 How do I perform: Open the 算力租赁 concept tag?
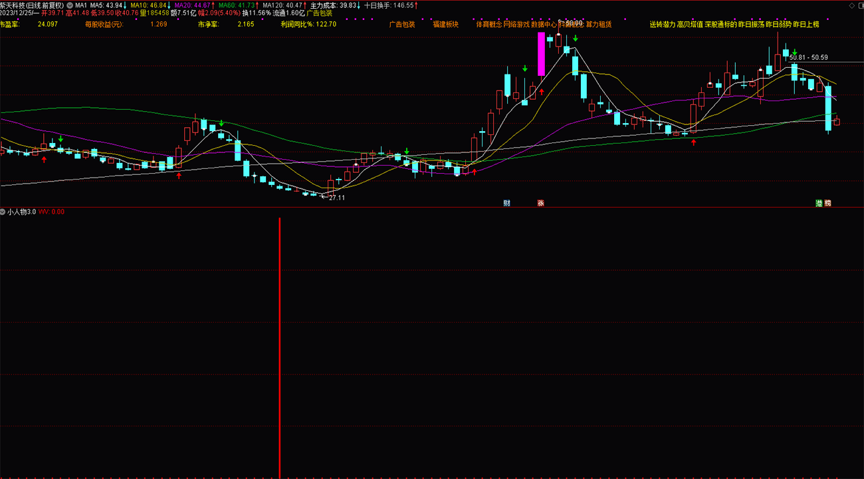(x=599, y=24)
